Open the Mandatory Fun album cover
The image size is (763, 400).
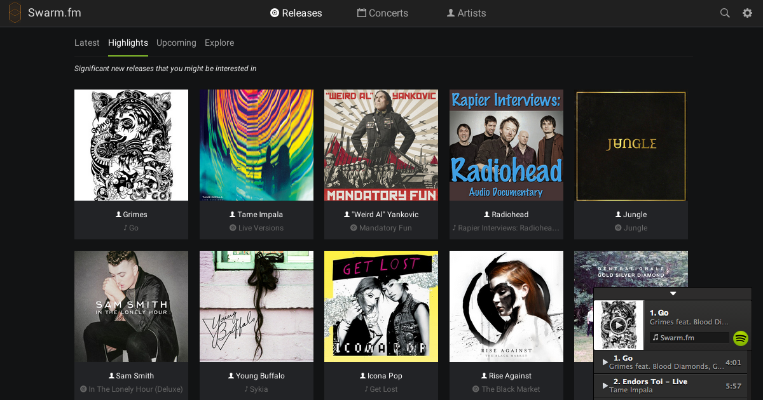(381, 145)
